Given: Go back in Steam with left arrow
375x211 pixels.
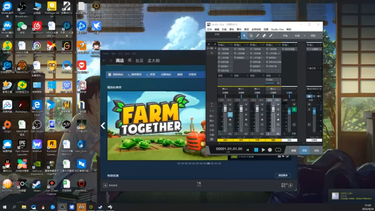Looking at the screenshot, I should (104, 61).
